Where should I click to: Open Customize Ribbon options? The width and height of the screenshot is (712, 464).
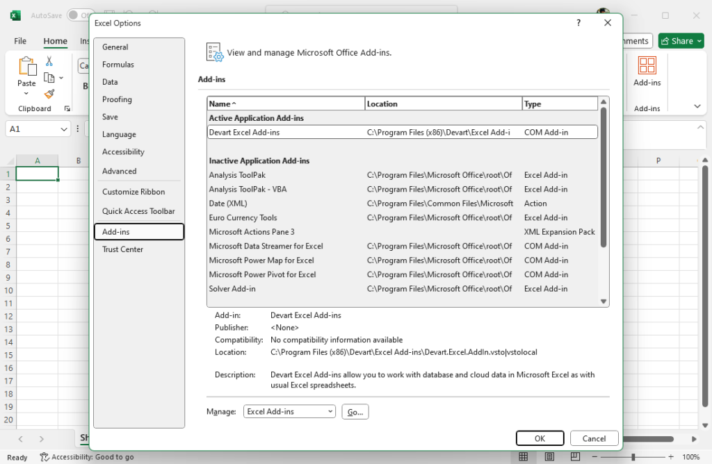[x=139, y=192]
